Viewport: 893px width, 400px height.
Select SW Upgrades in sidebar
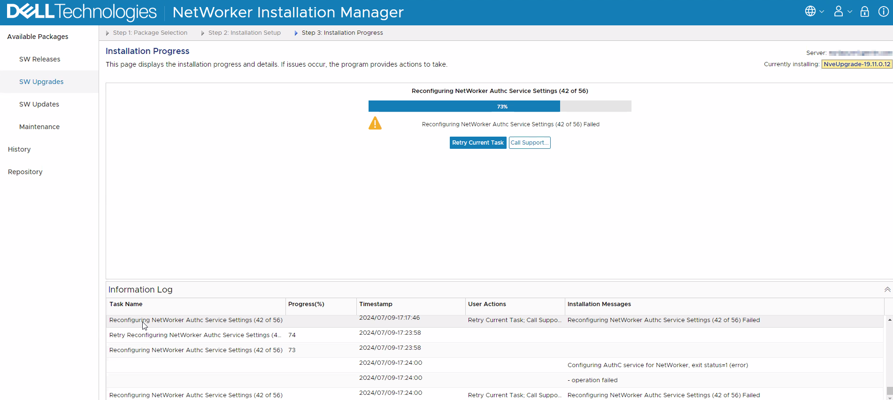coord(41,82)
